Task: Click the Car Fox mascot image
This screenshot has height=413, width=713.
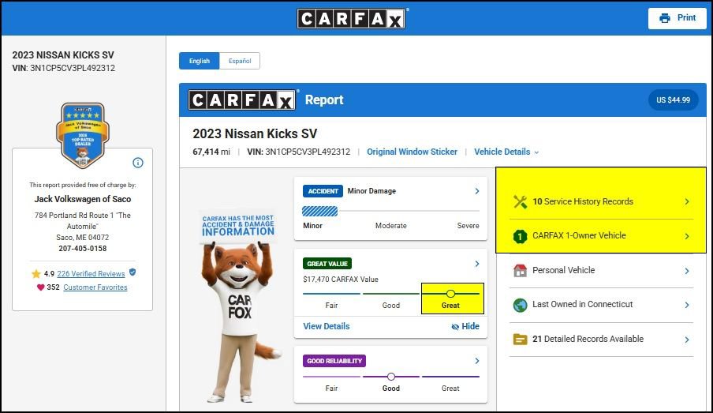Action: pos(240,306)
